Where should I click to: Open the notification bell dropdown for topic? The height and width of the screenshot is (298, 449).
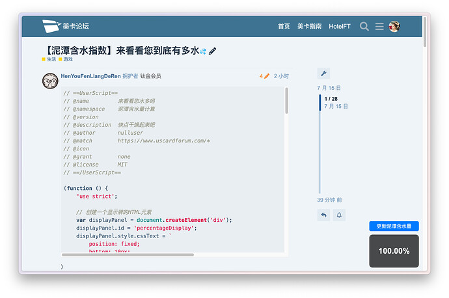click(x=339, y=215)
